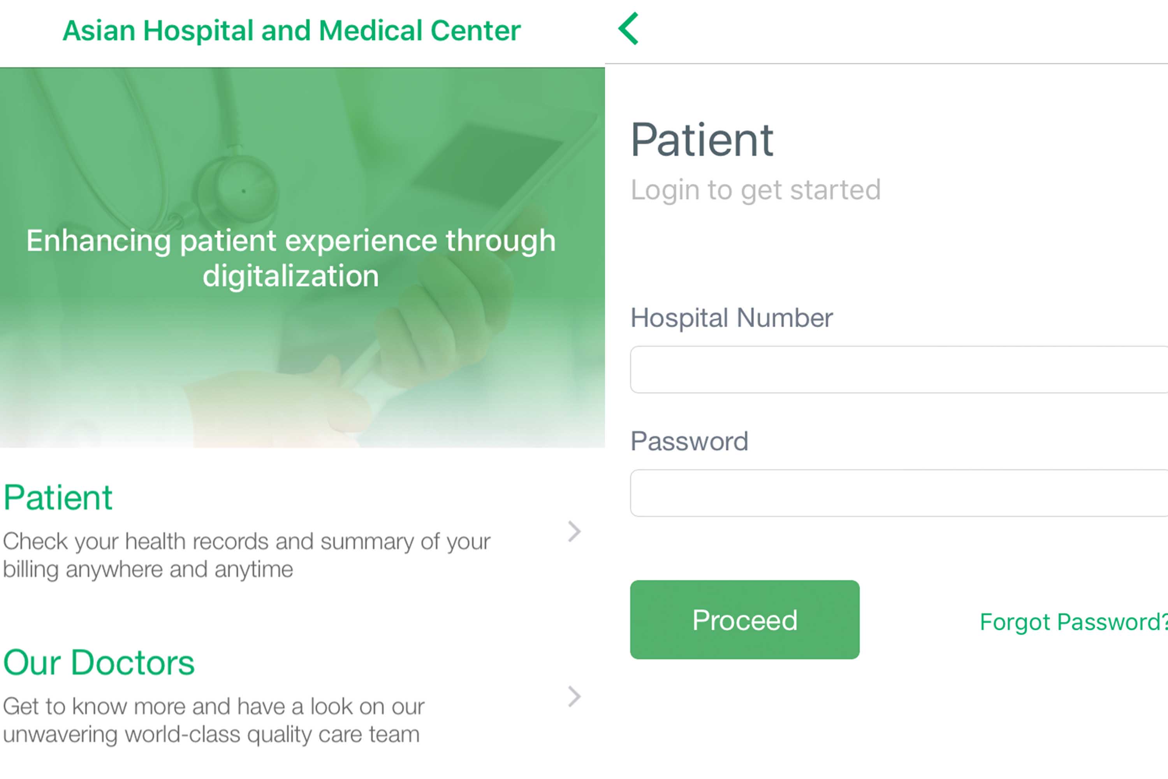1168x779 pixels.
Task: Open the Patient section chevron
Action: coord(574,532)
